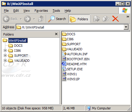Select DOCS folder icon in file list
This screenshot has width=132, height=112.
tap(64, 34)
